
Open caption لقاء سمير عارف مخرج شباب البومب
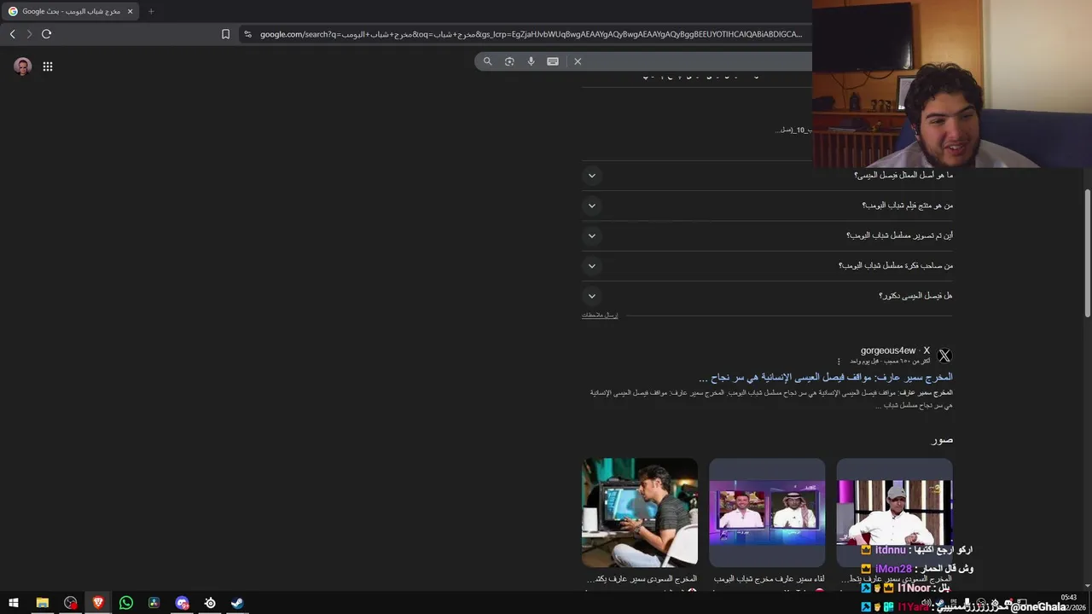(x=769, y=579)
